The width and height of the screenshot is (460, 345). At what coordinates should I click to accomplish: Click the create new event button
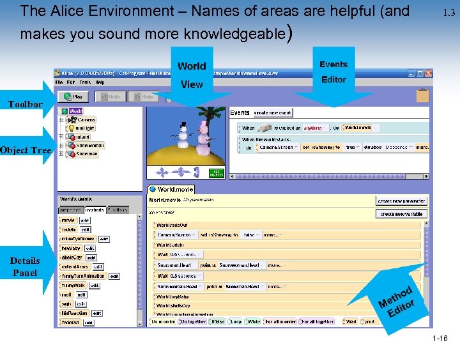point(273,112)
